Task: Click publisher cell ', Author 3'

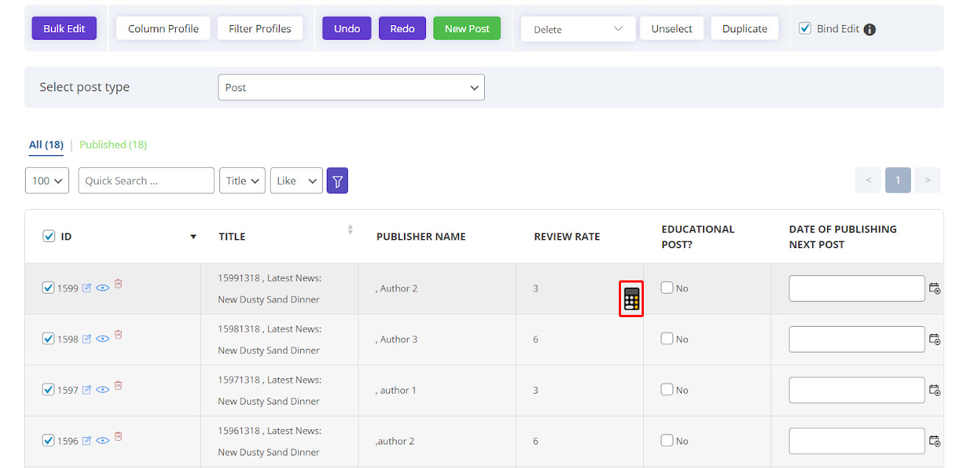Action: click(x=397, y=339)
